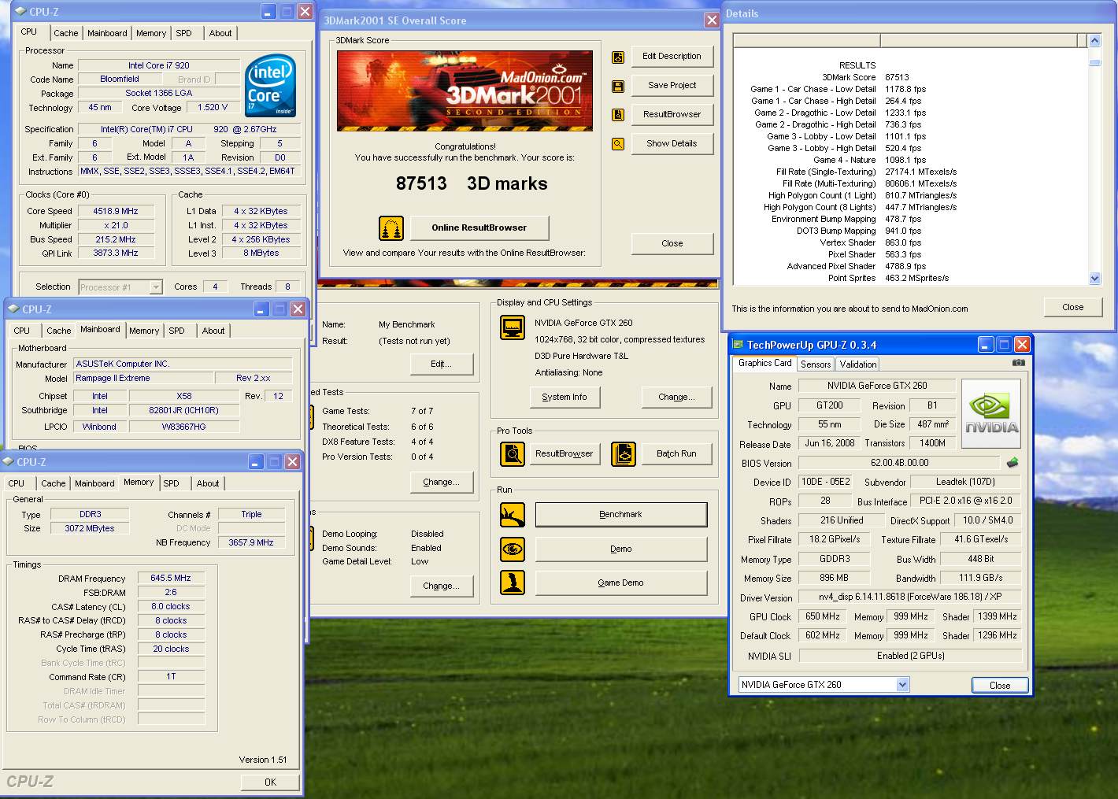Viewport: 1118px width, 799px height.
Task: Click scroll down arrow in Details results list
Action: click(x=1094, y=278)
